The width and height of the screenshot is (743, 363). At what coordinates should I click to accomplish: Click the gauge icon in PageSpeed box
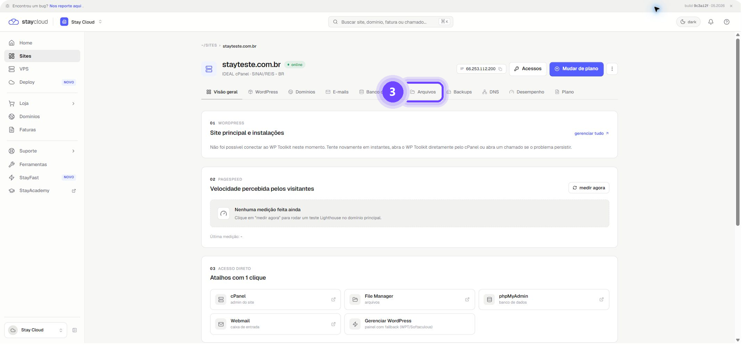pyautogui.click(x=223, y=214)
